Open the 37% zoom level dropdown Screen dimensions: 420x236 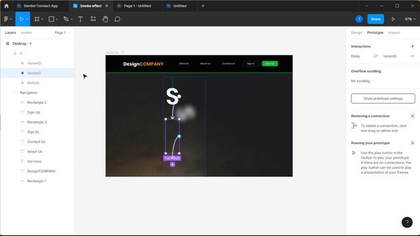point(410,19)
